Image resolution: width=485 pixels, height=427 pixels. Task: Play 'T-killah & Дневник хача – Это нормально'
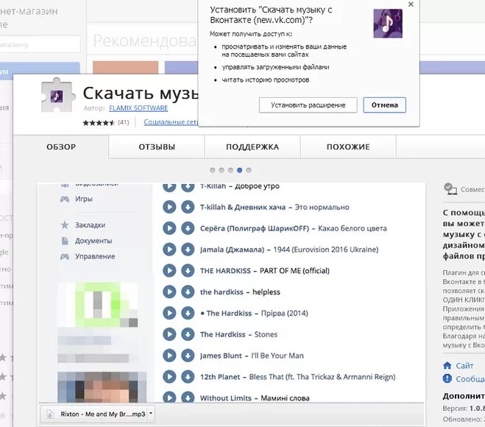169,207
